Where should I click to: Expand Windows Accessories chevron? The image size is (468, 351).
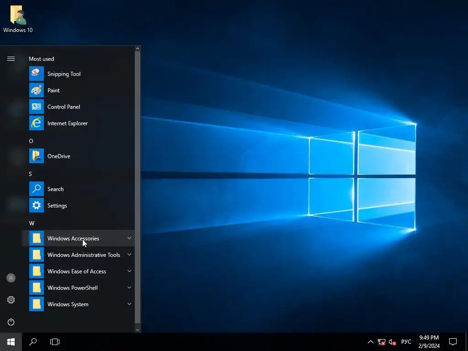tap(129, 238)
